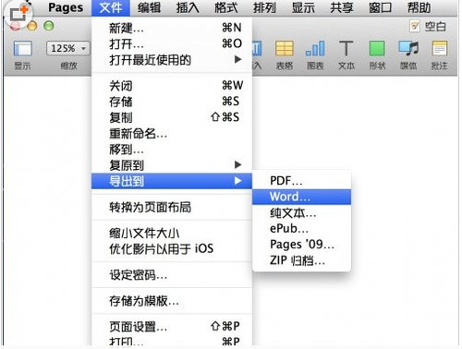The height and width of the screenshot is (349, 462).
Task: Click the 图表 chart toolbar icon
Action: click(x=315, y=49)
